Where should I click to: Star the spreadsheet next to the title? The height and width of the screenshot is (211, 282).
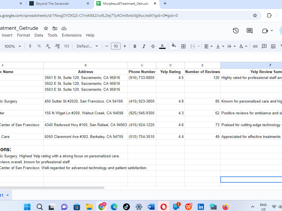[46, 28]
